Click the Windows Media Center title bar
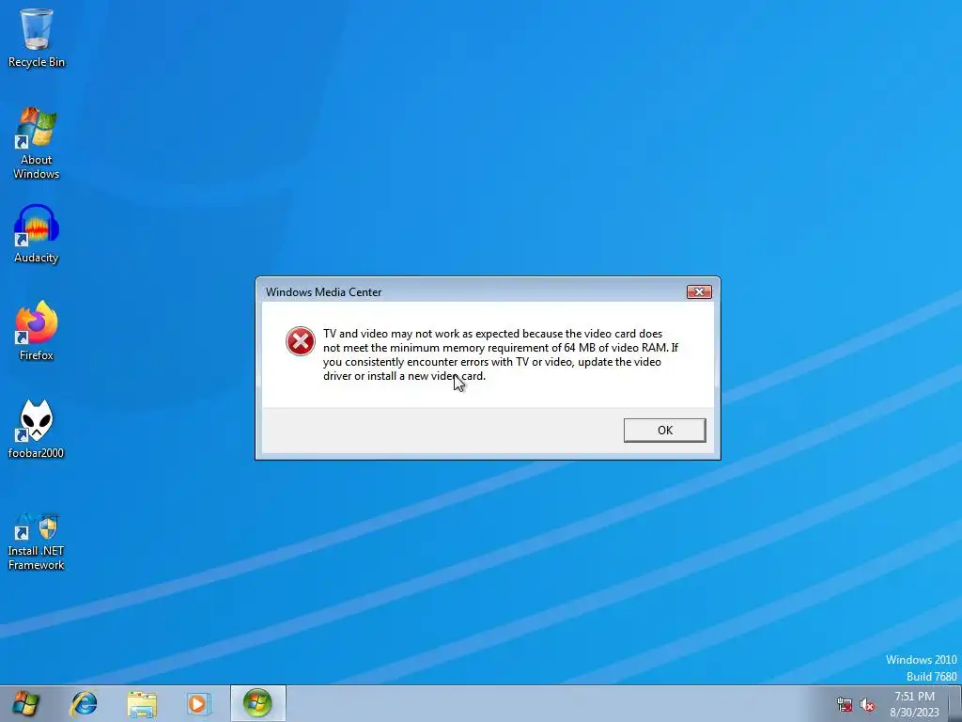962x722 pixels. (x=473, y=291)
